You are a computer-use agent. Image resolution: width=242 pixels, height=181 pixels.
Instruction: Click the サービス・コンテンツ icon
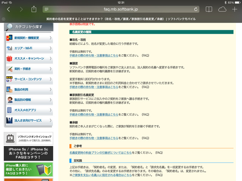coord(9,79)
